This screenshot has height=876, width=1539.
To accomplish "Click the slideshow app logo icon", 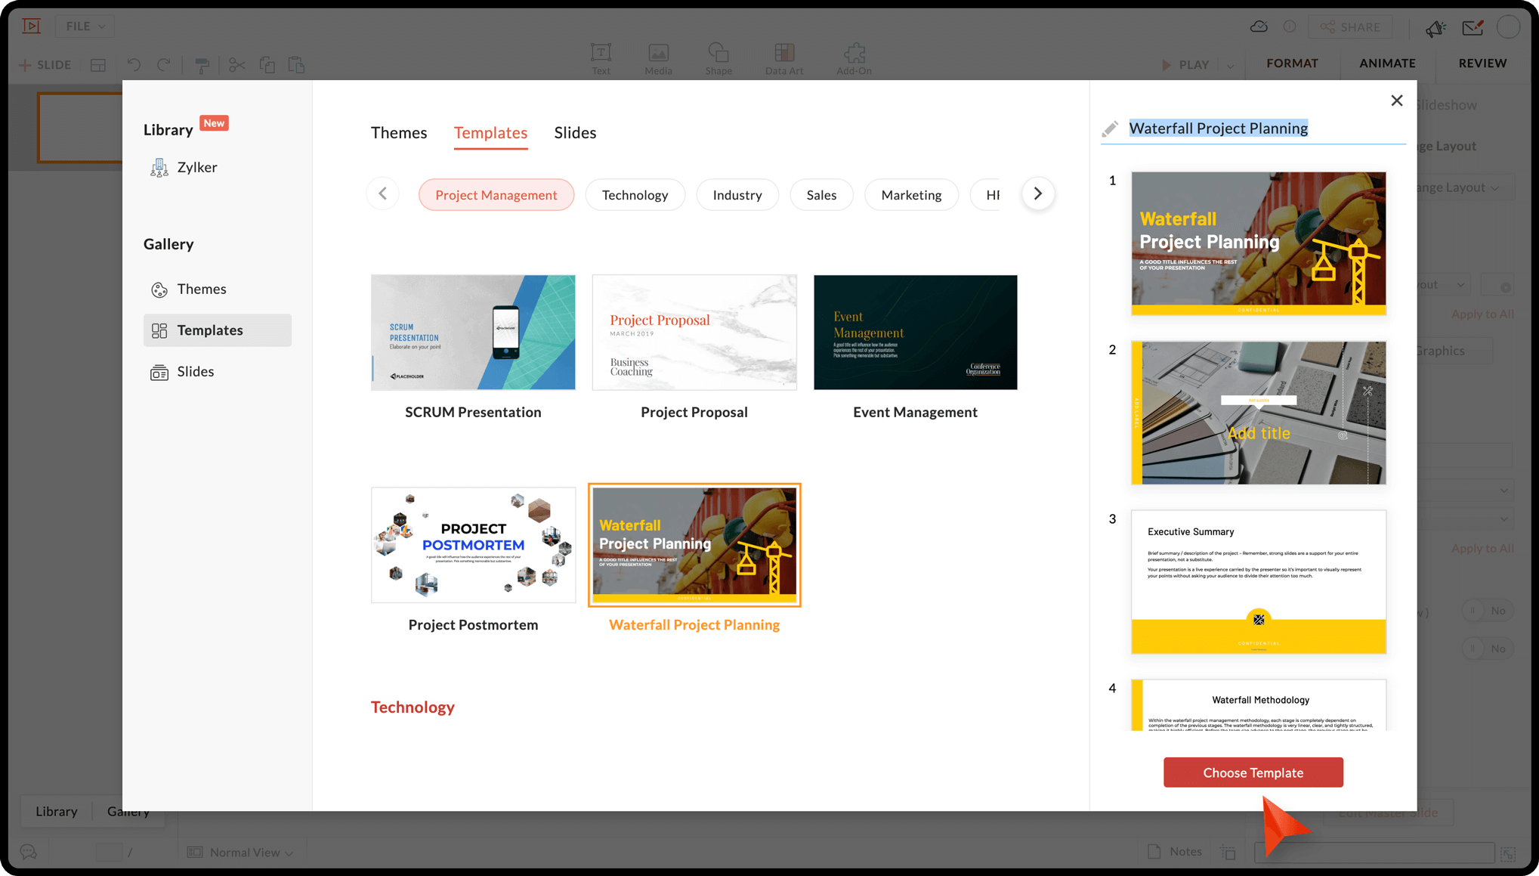I will [32, 26].
